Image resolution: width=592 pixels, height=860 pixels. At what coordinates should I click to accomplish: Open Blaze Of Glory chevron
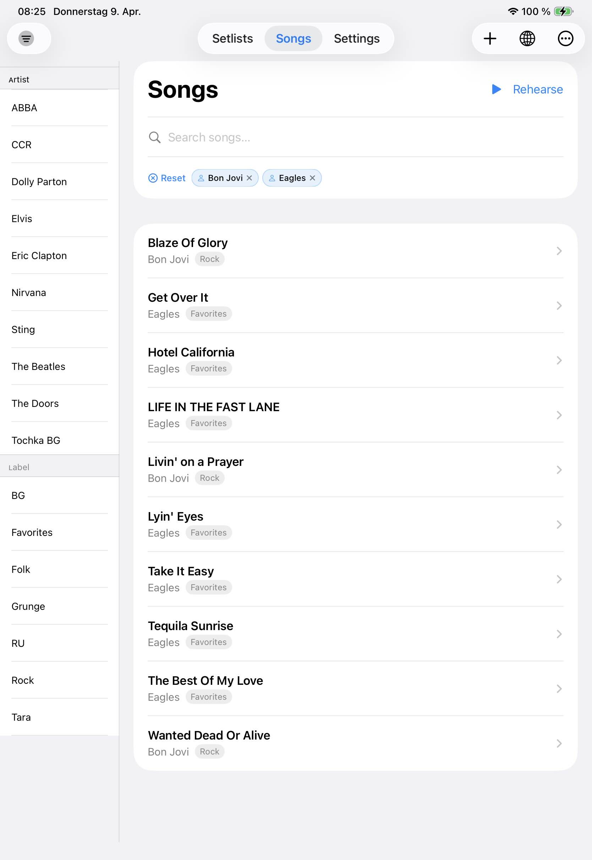tap(559, 251)
